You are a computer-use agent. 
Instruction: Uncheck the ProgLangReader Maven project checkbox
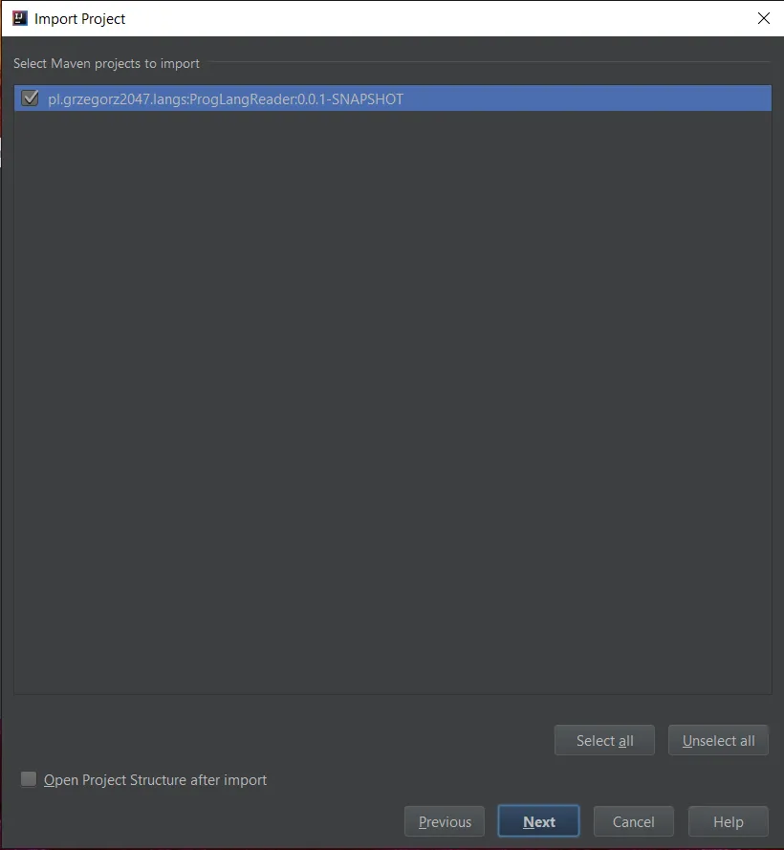point(30,98)
